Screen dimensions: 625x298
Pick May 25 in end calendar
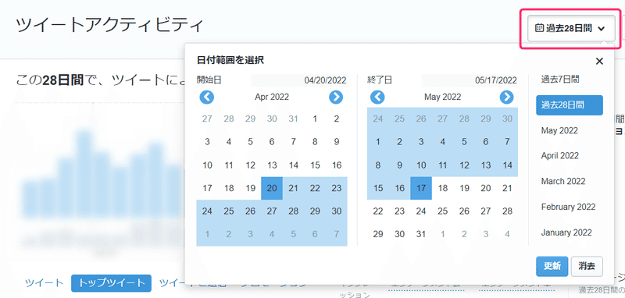442,211
